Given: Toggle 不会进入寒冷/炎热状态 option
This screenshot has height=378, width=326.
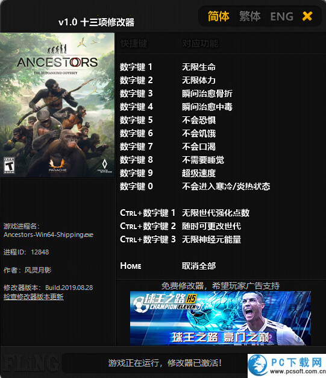Looking at the screenshot, I should coord(226,186).
